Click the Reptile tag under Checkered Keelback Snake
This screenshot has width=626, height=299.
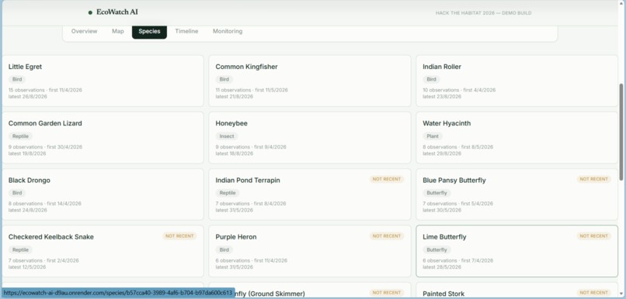20,250
